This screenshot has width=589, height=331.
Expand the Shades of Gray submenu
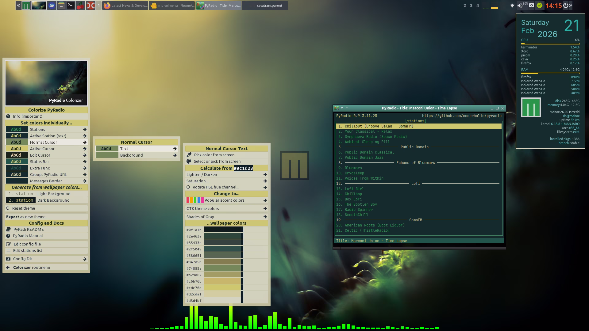[x=265, y=217]
